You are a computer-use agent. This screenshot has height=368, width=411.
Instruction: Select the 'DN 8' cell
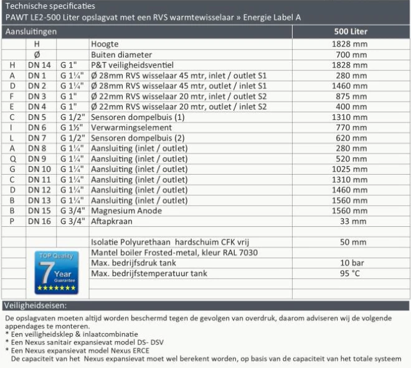tap(37, 149)
